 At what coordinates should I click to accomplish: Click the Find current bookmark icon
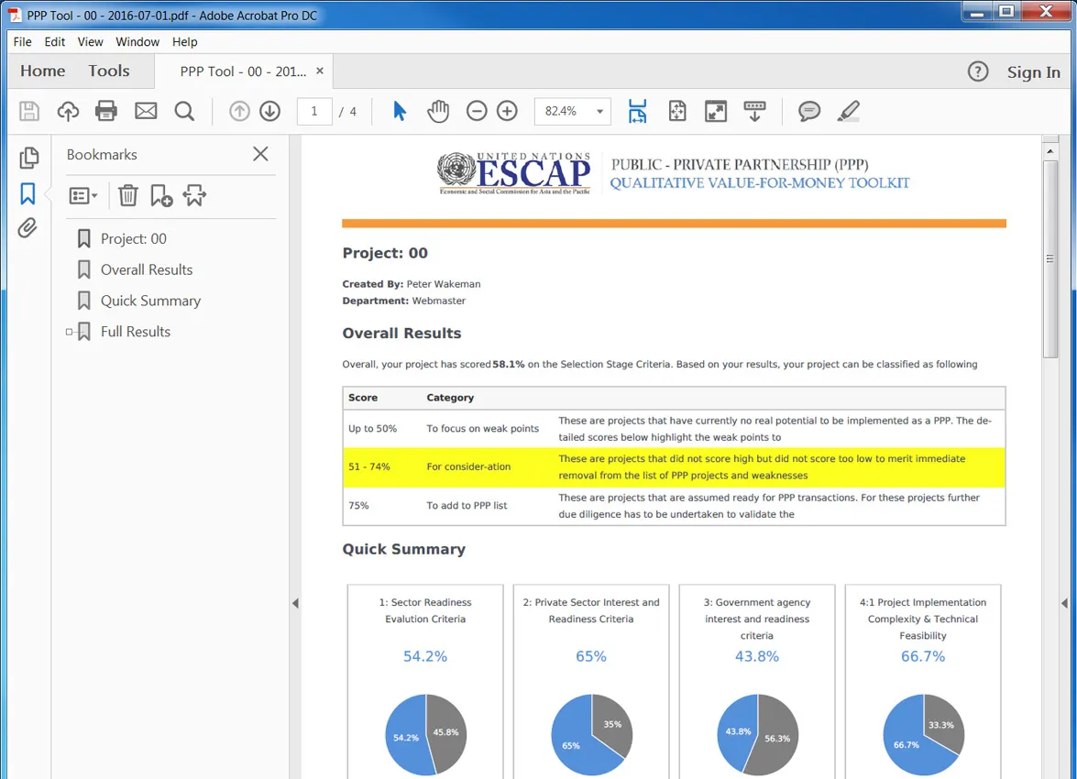point(194,196)
